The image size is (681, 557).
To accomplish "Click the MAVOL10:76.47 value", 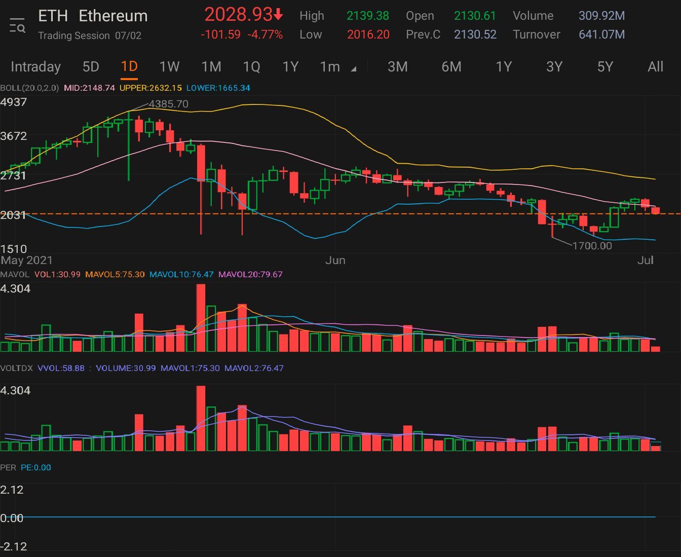I will 182,274.
